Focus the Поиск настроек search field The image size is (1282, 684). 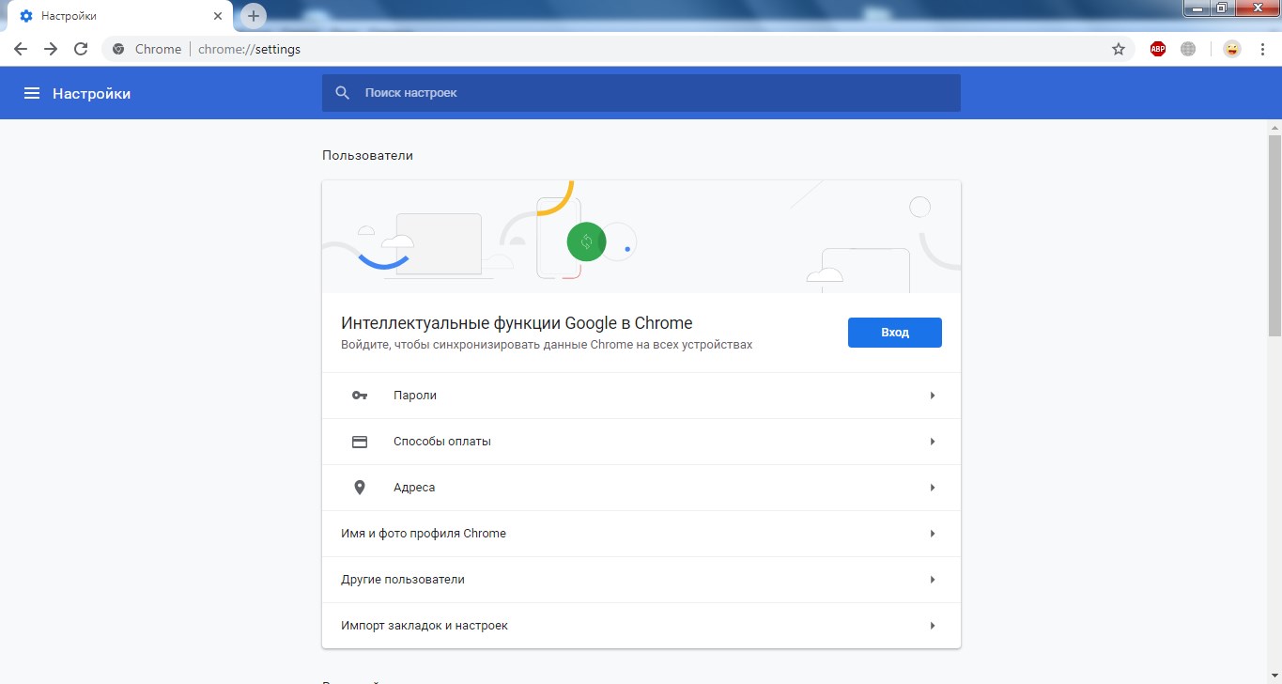pos(641,93)
